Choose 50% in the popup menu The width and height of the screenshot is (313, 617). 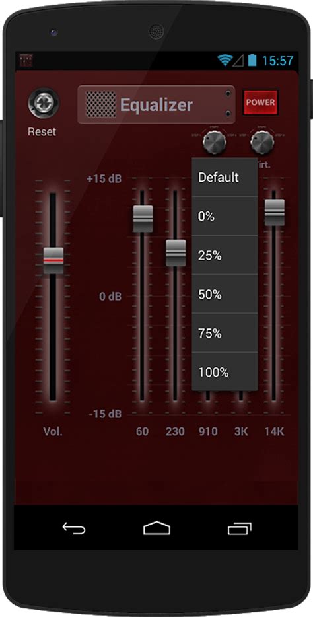tap(225, 294)
